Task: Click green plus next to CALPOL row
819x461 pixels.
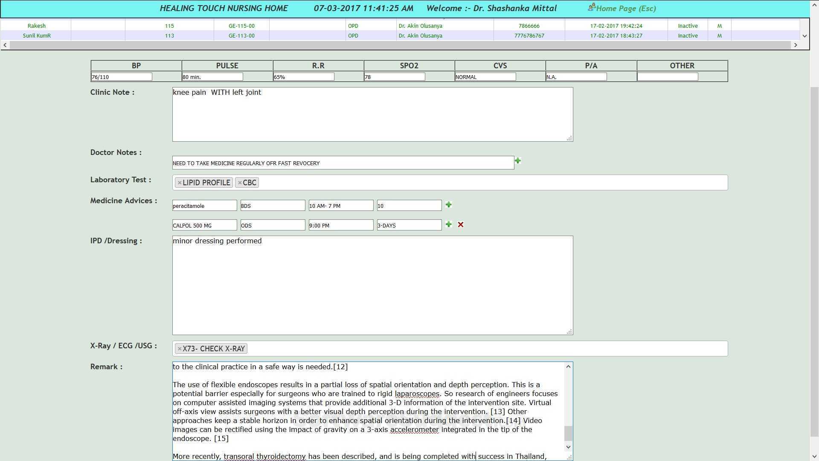Action: click(448, 225)
